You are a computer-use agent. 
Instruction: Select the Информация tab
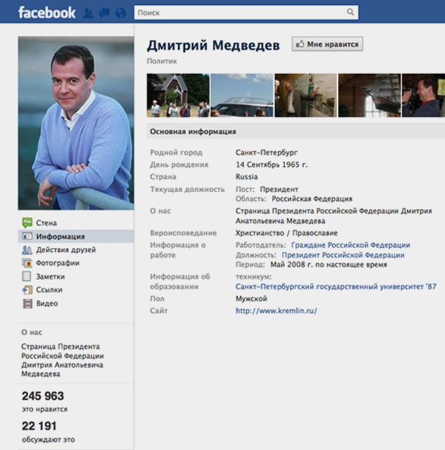pos(76,236)
